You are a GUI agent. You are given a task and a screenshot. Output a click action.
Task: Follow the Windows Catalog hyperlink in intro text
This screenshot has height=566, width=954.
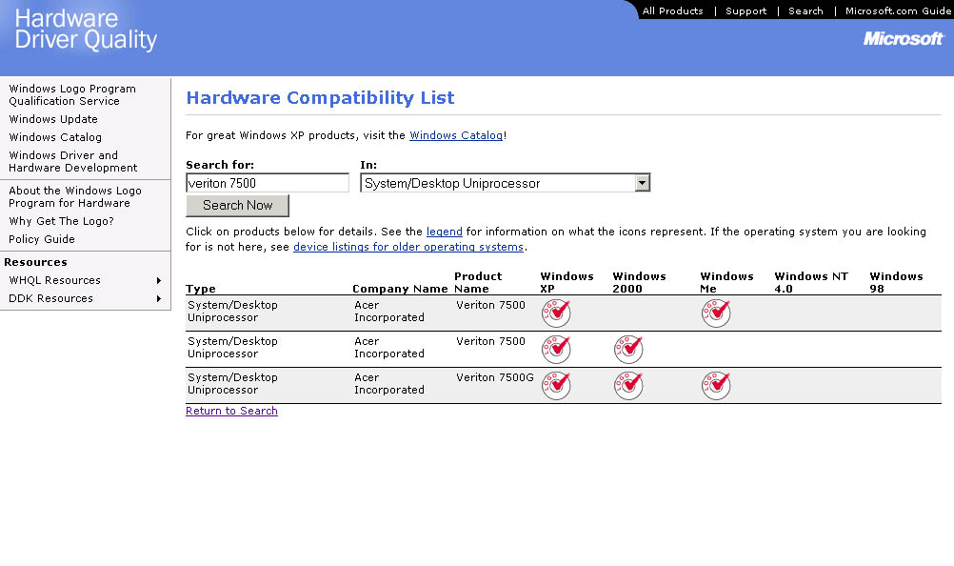[x=455, y=135]
